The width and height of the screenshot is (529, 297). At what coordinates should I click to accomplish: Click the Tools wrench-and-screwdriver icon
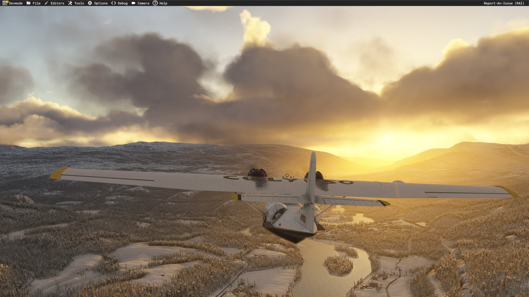point(70,3)
